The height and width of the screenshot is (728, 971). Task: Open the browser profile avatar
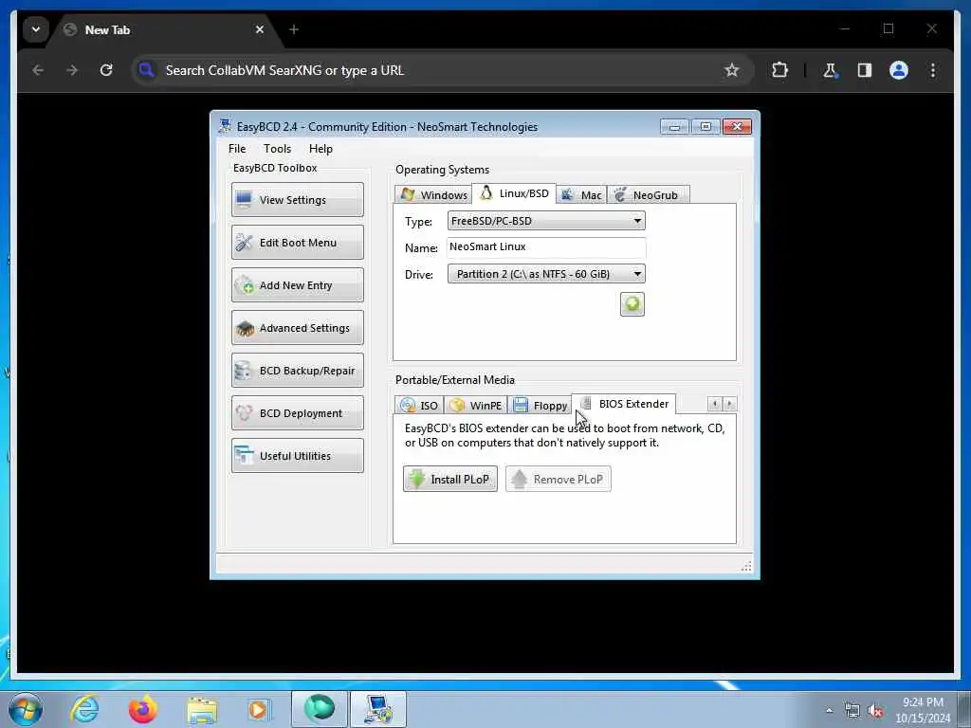click(x=899, y=70)
